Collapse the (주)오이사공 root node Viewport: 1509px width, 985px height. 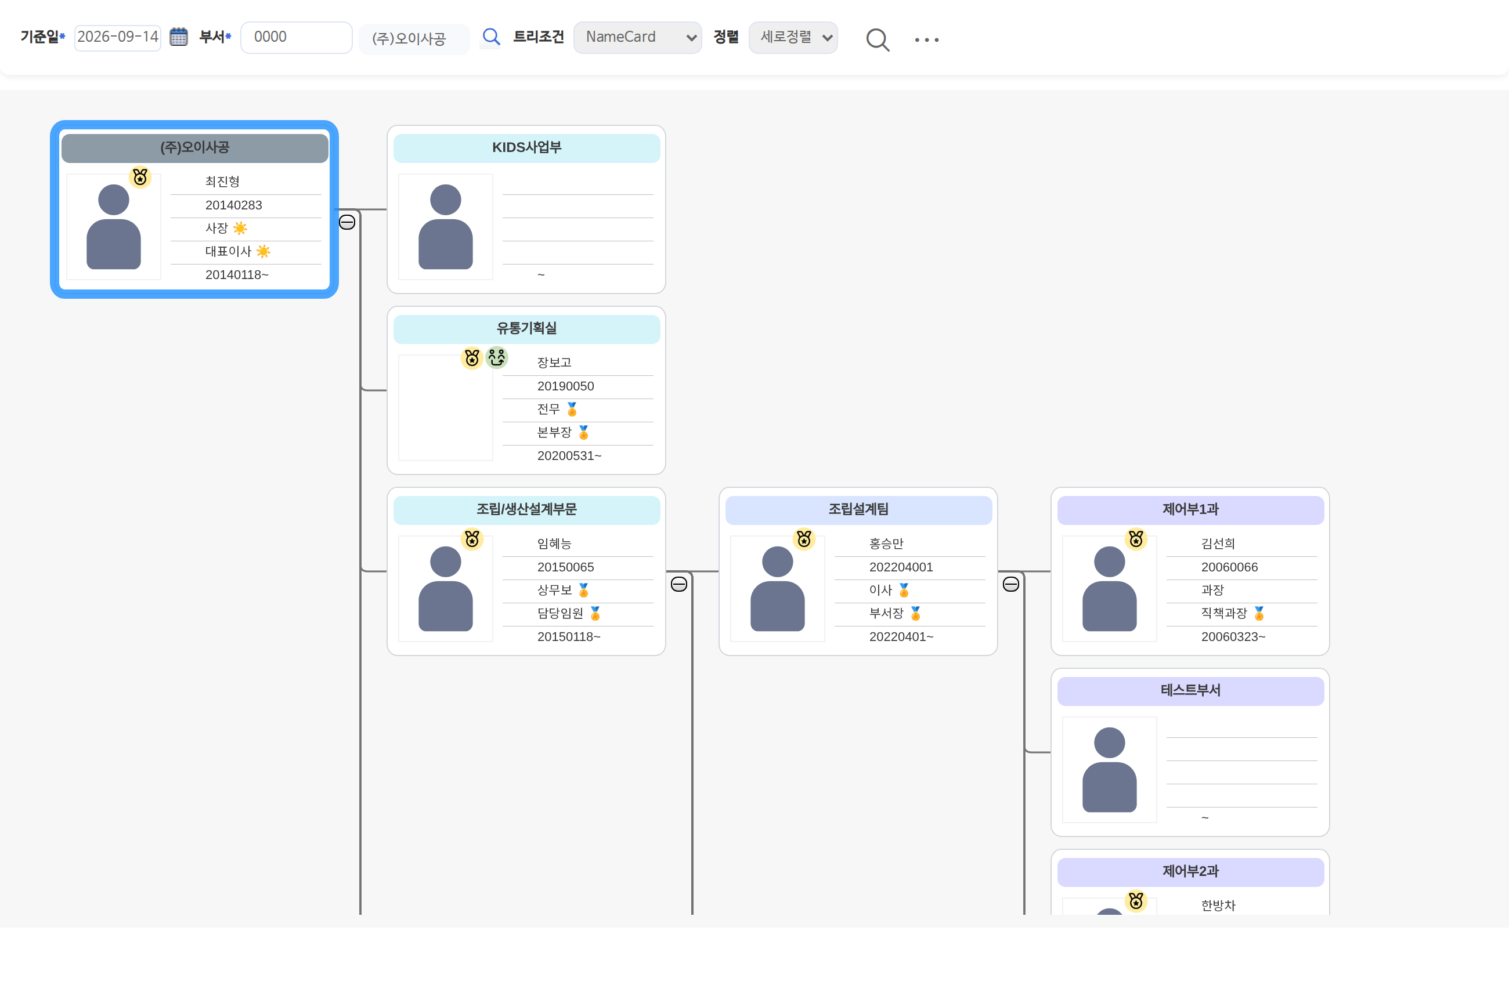(x=347, y=223)
